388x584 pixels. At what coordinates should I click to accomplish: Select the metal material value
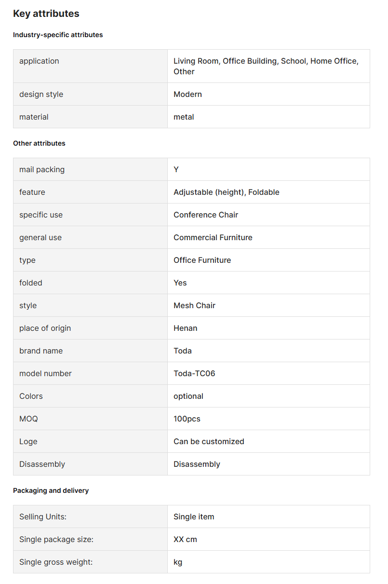pos(184,117)
